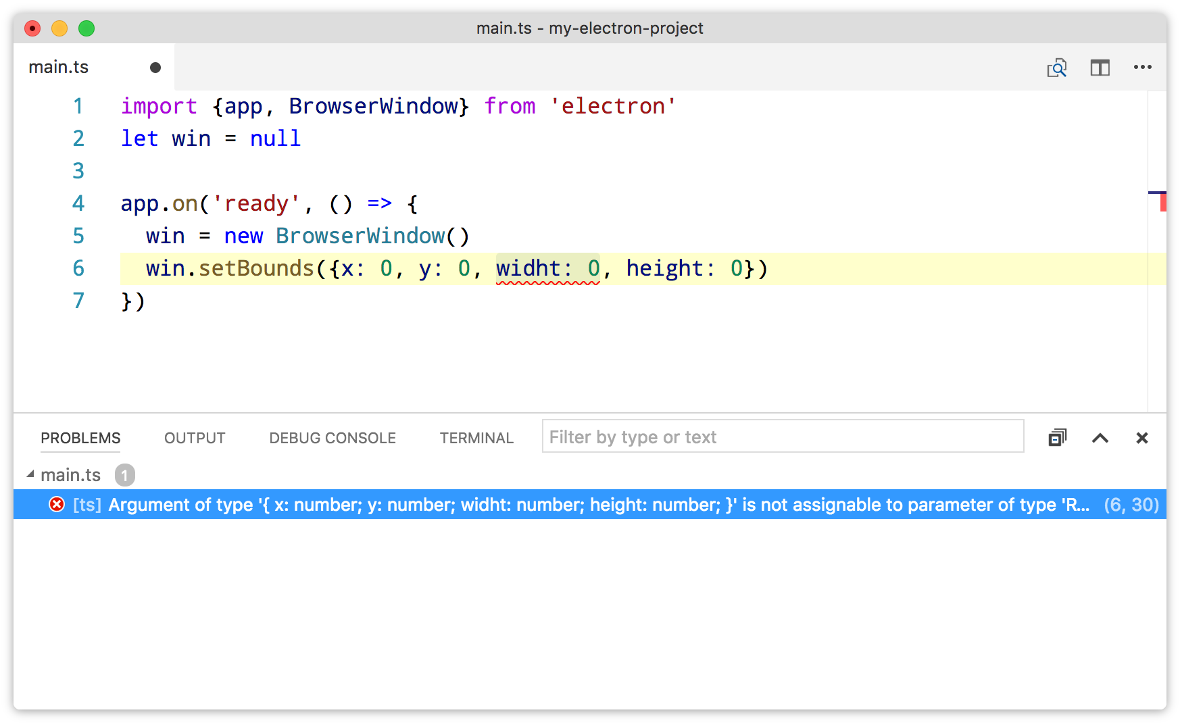Image resolution: width=1180 pixels, height=723 pixels.
Task: Split the editor with the split icon
Action: 1100,68
